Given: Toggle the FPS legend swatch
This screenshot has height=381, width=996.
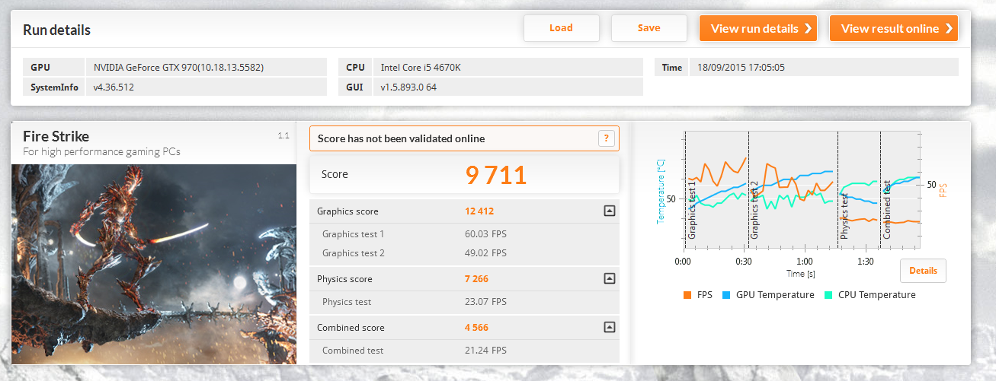Looking at the screenshot, I should pyautogui.click(x=687, y=295).
